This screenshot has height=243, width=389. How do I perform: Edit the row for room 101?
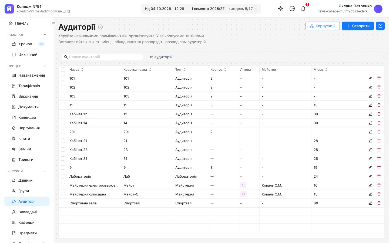[370, 78]
